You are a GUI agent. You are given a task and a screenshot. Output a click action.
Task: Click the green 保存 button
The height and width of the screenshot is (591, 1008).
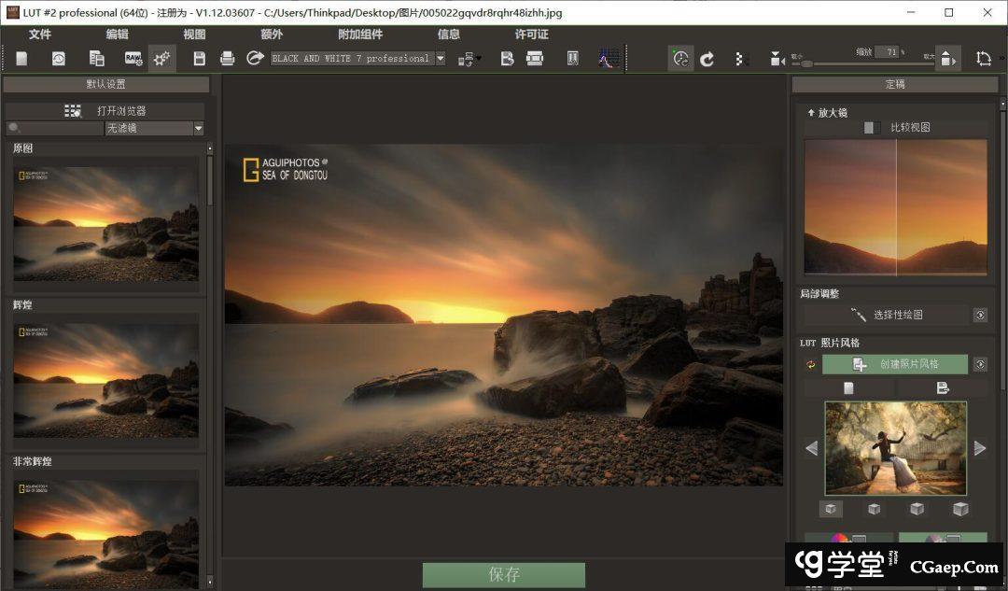[504, 574]
